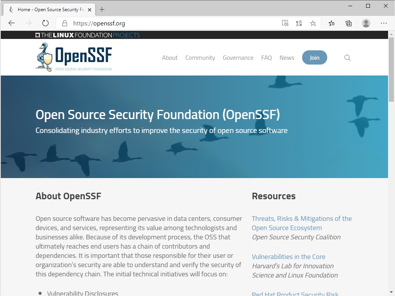Click the browser profile avatar
395x296 pixels.
(x=366, y=23)
